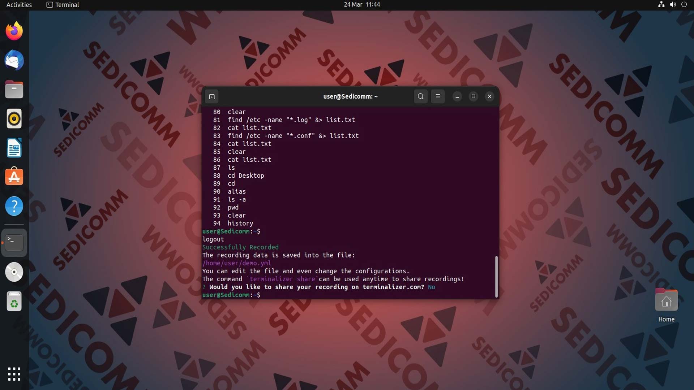Click the 'terminalizer share' command text
Screen dimensions: 694x390
click(x=282, y=279)
